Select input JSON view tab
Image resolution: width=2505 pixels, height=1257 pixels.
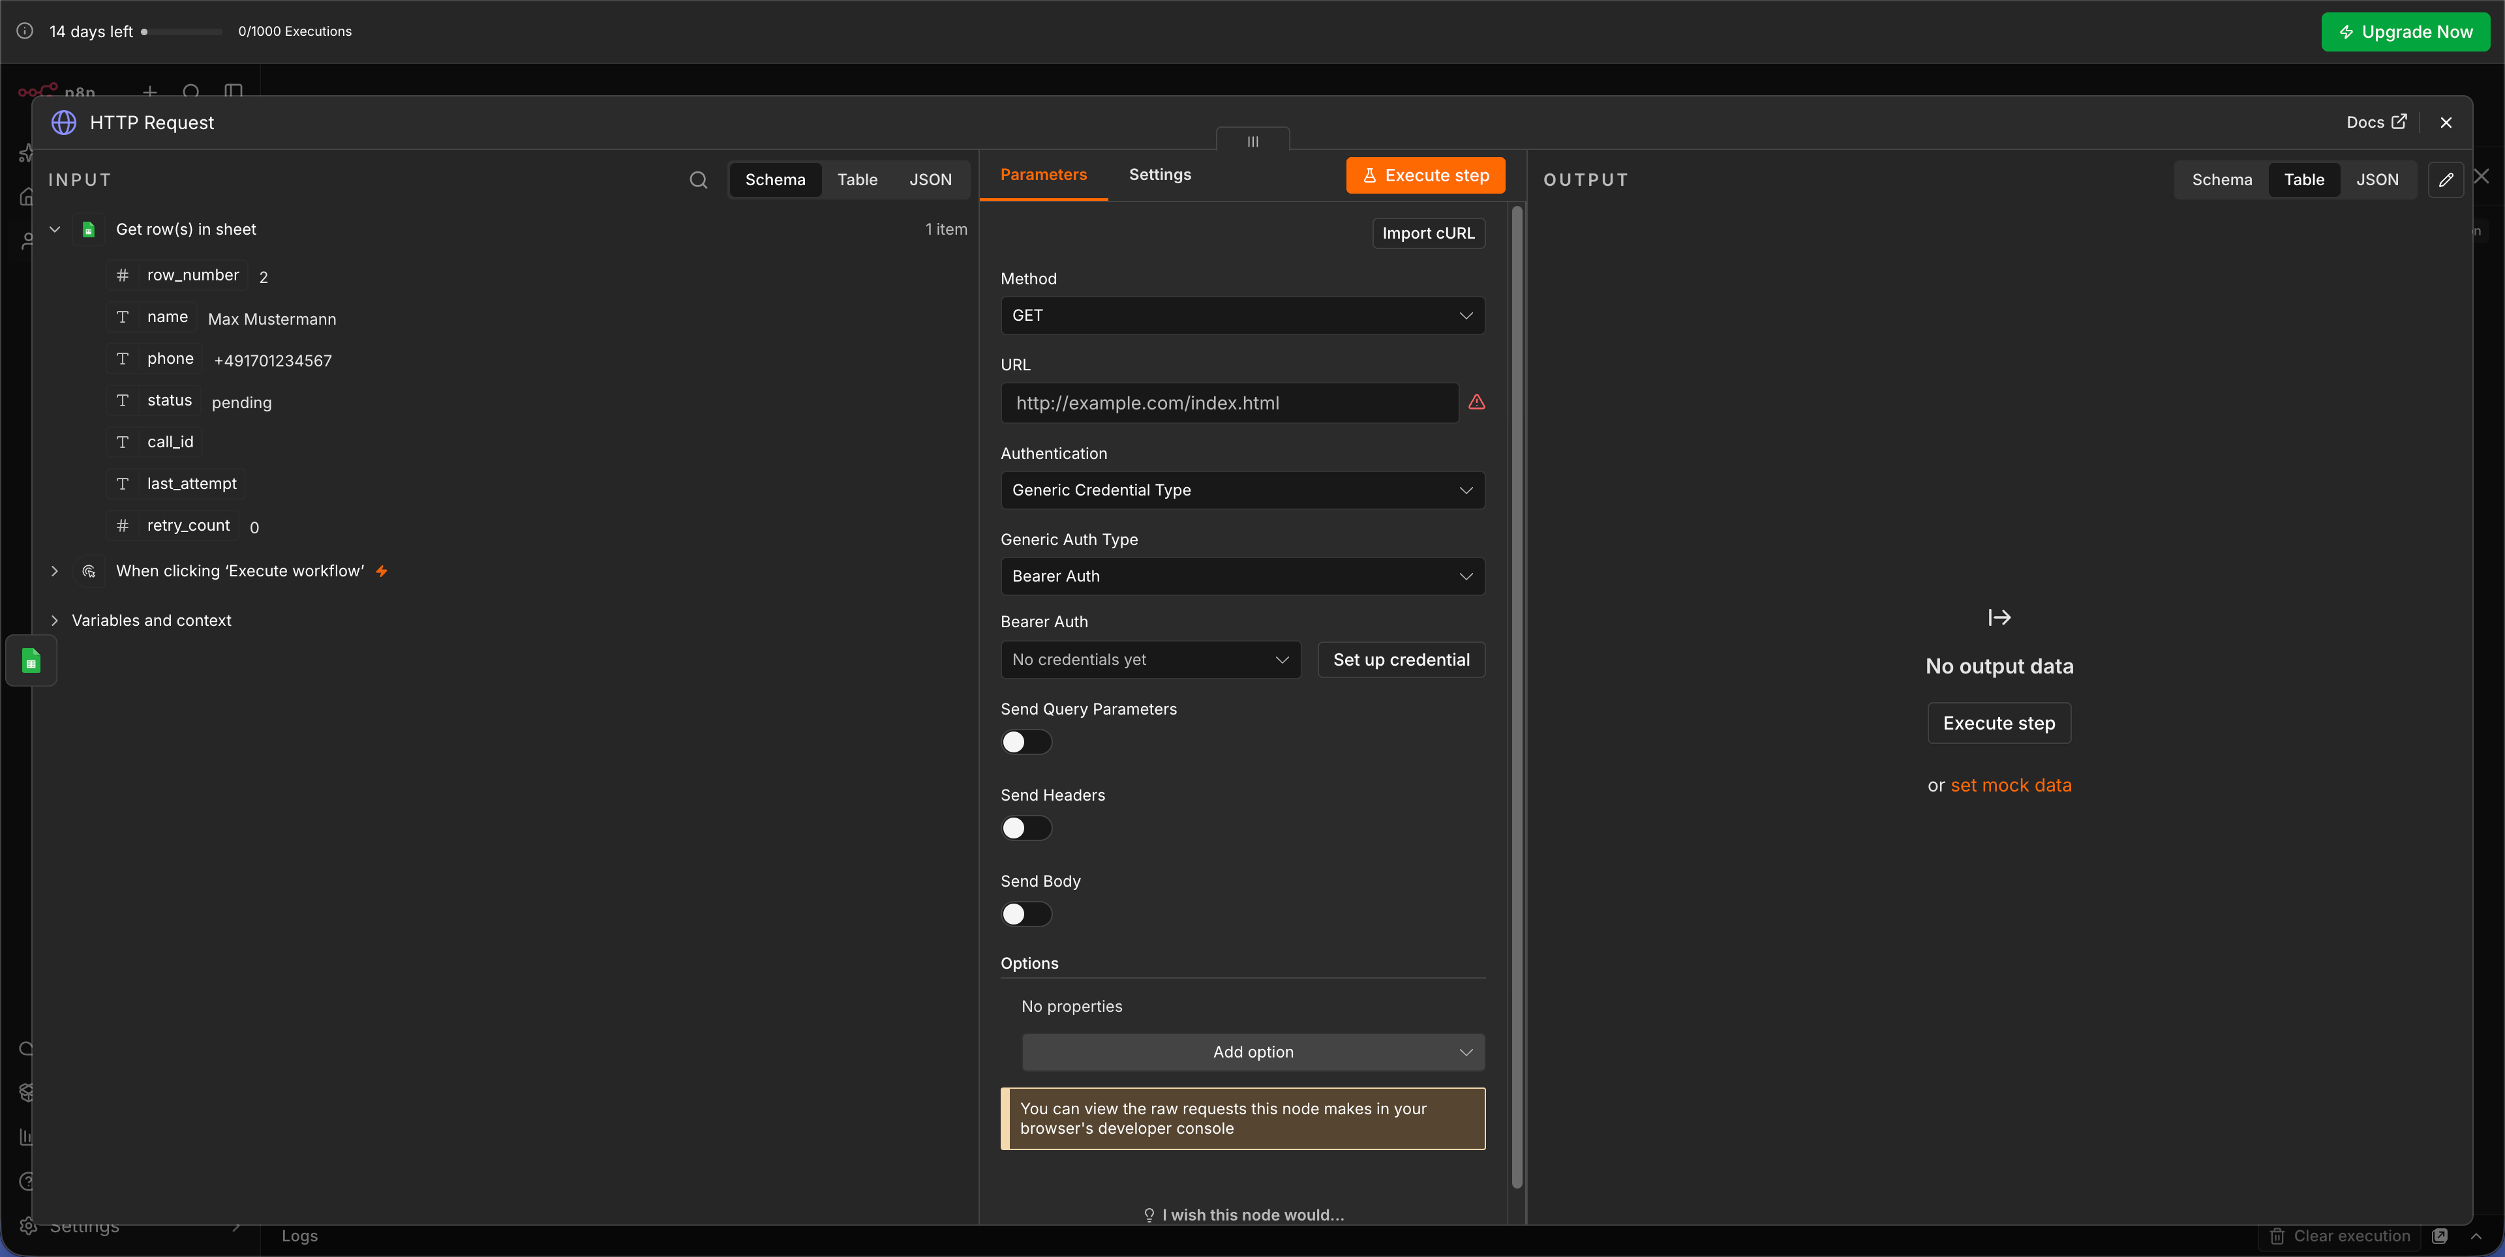point(930,180)
